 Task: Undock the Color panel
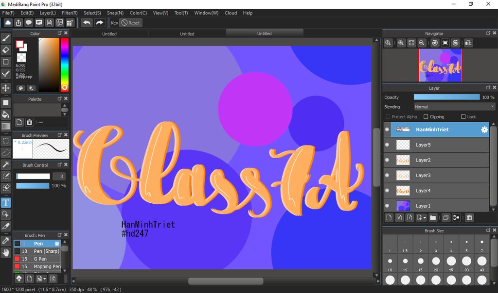pyautogui.click(x=59, y=33)
